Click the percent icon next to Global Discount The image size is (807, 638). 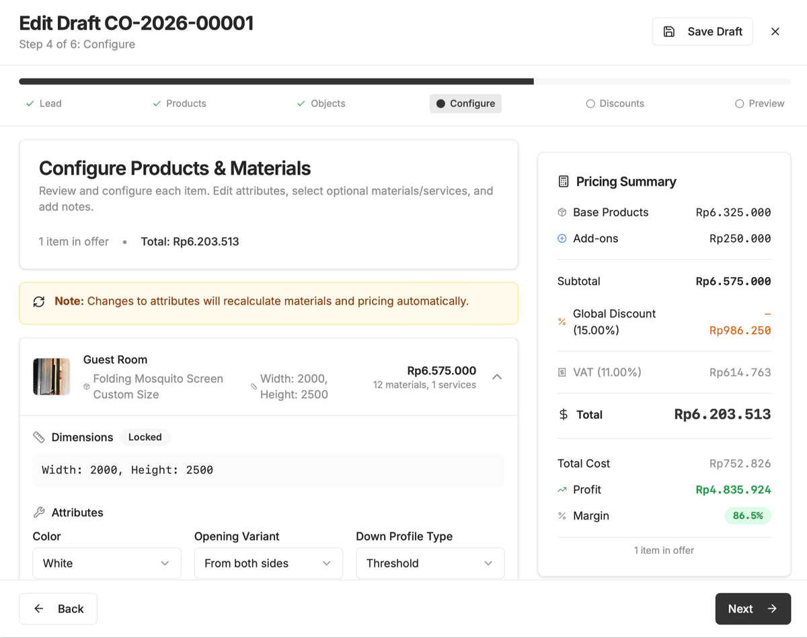[562, 322]
